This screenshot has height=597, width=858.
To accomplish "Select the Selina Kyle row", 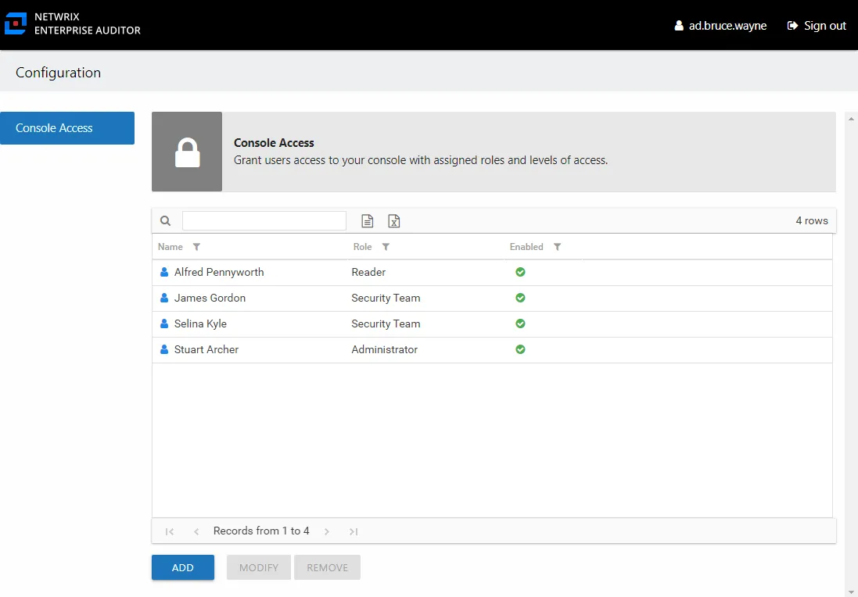I will tap(493, 324).
